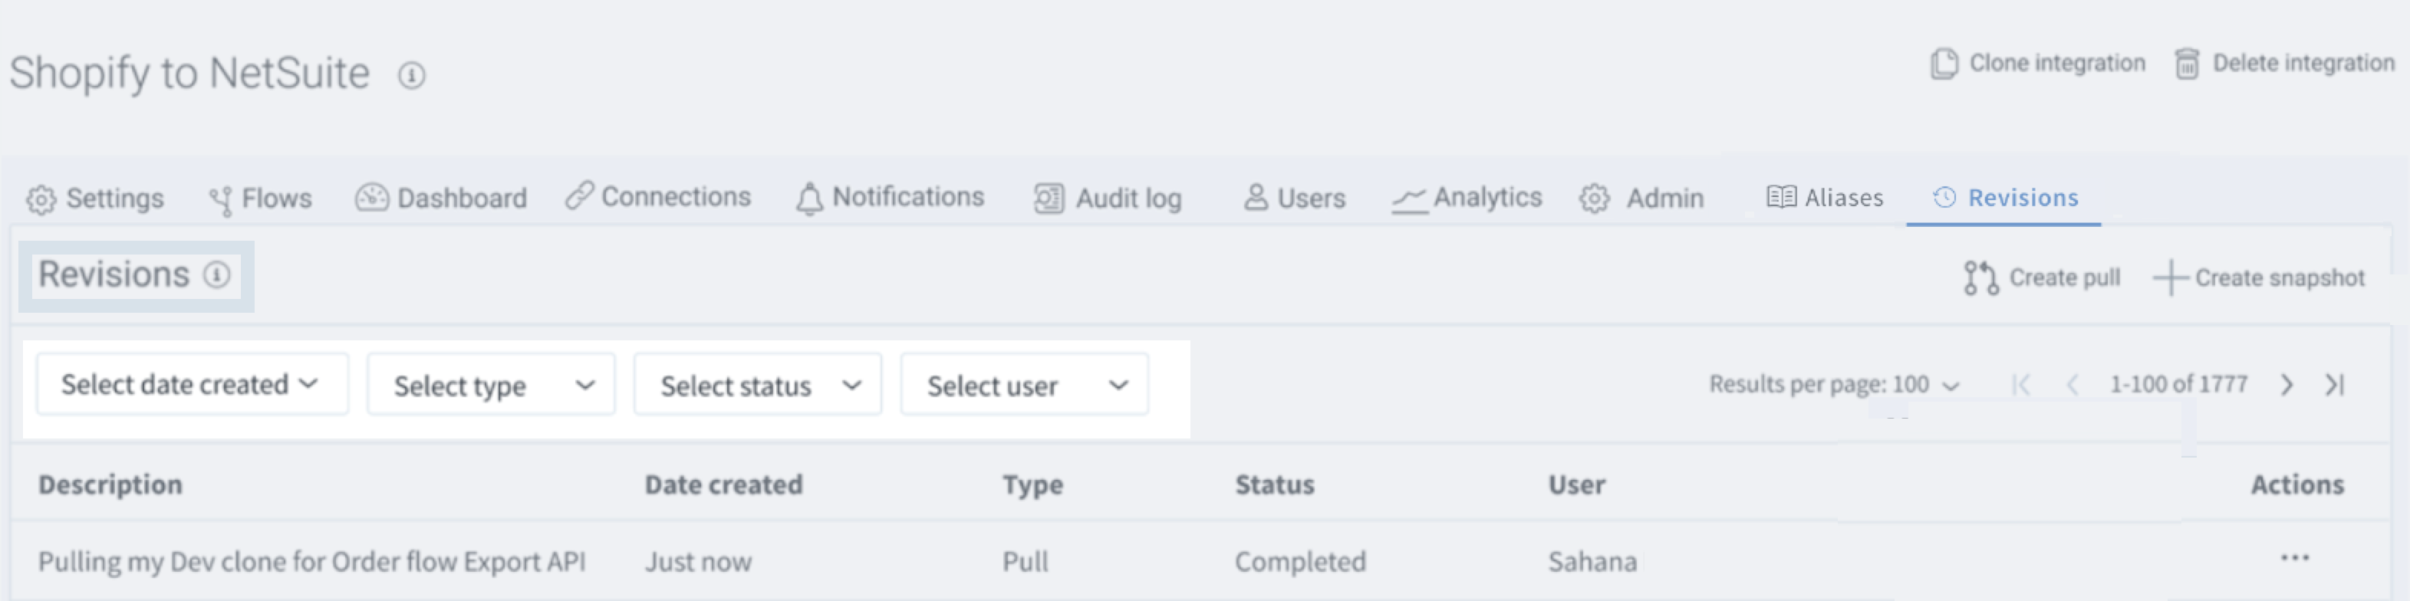The height and width of the screenshot is (601, 2410).
Task: Click the Shopify to NetSuite title
Action: [x=190, y=74]
